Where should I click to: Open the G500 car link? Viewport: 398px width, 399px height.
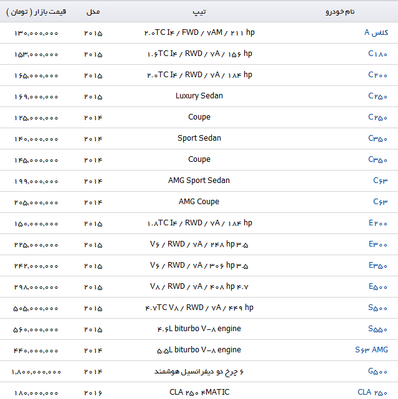click(378, 371)
